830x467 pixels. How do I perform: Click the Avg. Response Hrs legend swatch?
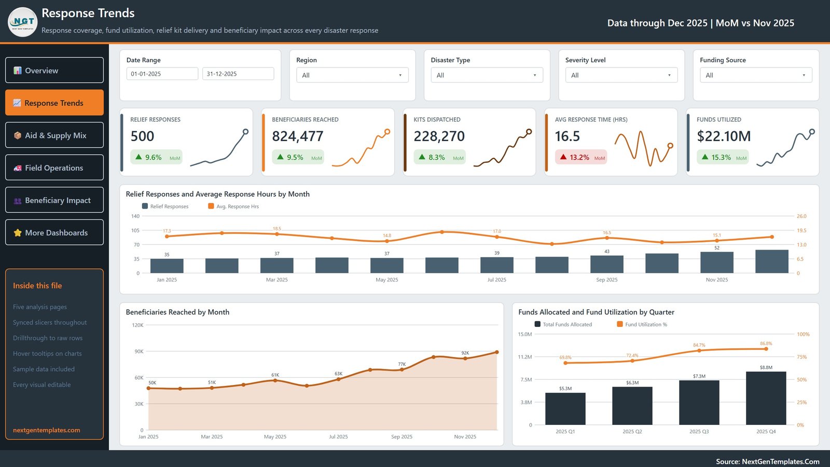coord(211,206)
